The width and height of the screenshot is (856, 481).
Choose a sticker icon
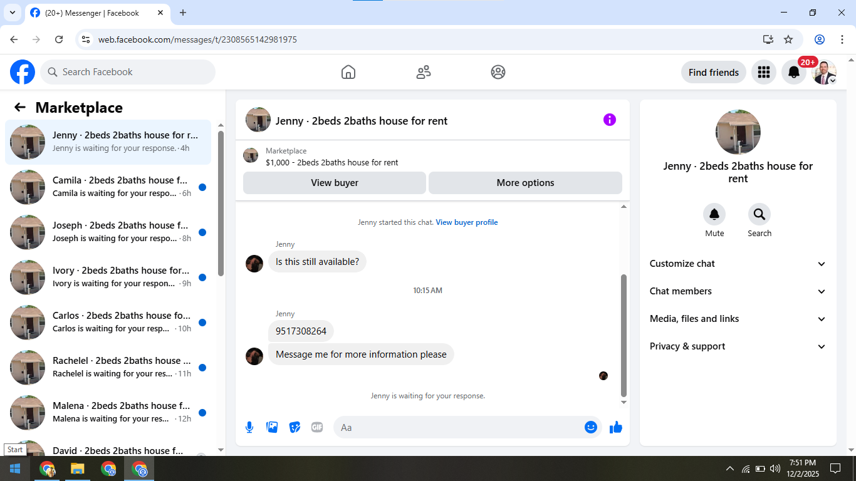click(x=295, y=427)
